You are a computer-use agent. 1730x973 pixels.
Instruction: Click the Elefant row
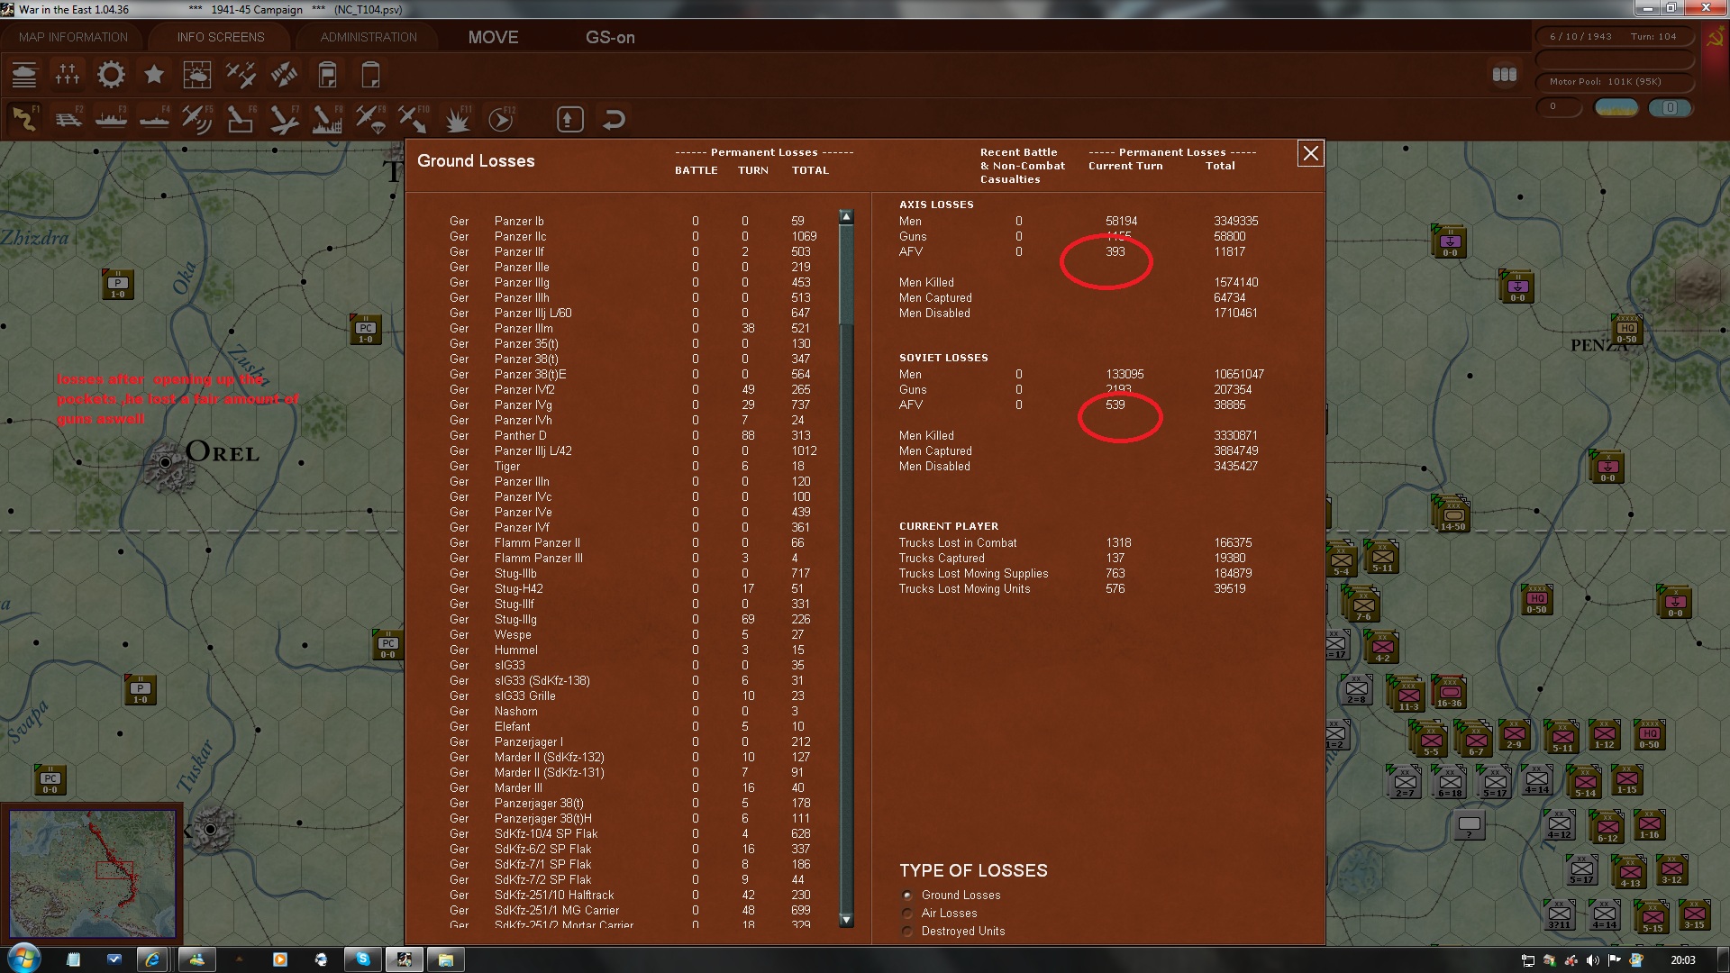pos(631,726)
